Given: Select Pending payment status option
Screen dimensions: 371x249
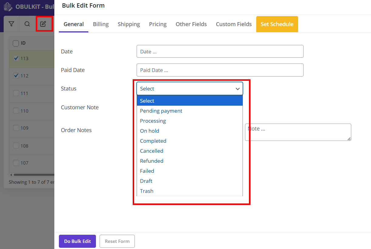Looking at the screenshot, I should (161, 111).
